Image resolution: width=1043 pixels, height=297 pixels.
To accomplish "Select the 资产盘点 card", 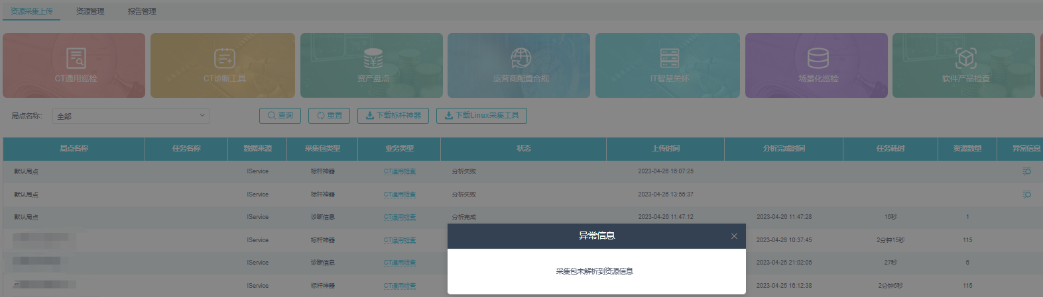I will click(371, 65).
